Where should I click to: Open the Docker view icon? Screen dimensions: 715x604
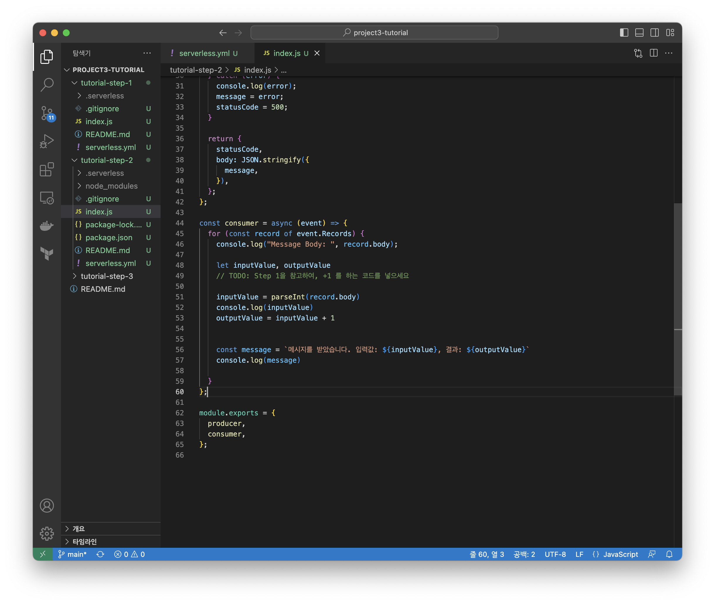(x=47, y=226)
